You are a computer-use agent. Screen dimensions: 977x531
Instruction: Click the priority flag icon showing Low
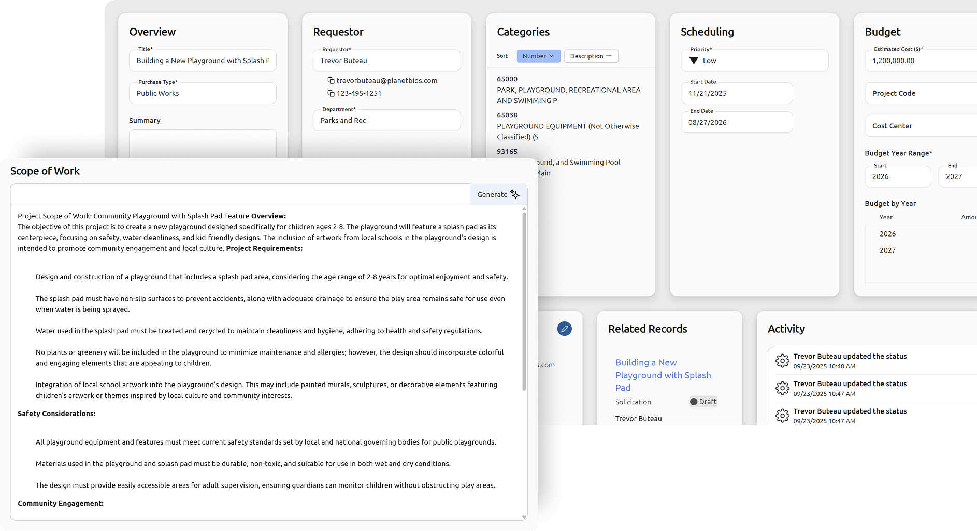pyautogui.click(x=694, y=61)
